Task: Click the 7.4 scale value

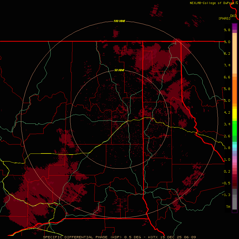Action: click(227, 65)
